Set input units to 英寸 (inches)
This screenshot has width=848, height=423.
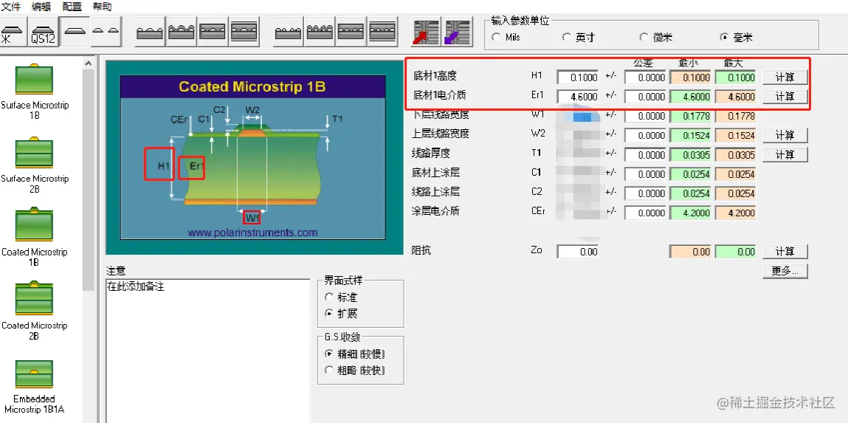579,38
